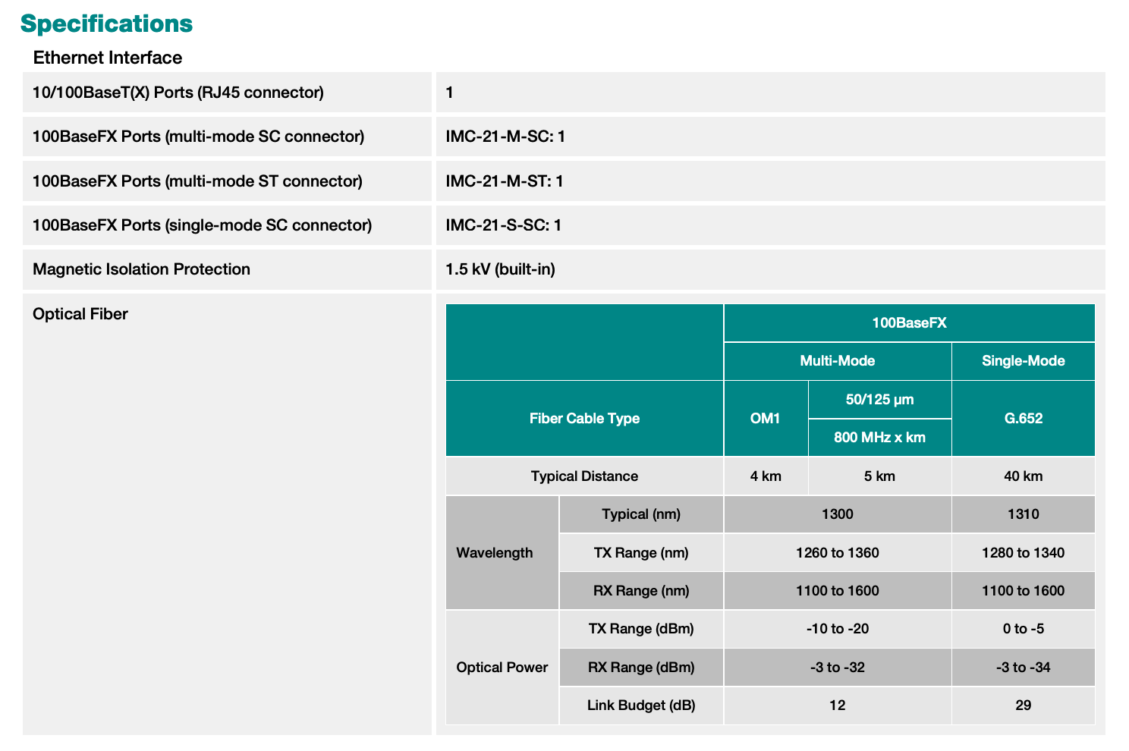
Task: Click the Optical Fiber row label
Action: click(80, 314)
